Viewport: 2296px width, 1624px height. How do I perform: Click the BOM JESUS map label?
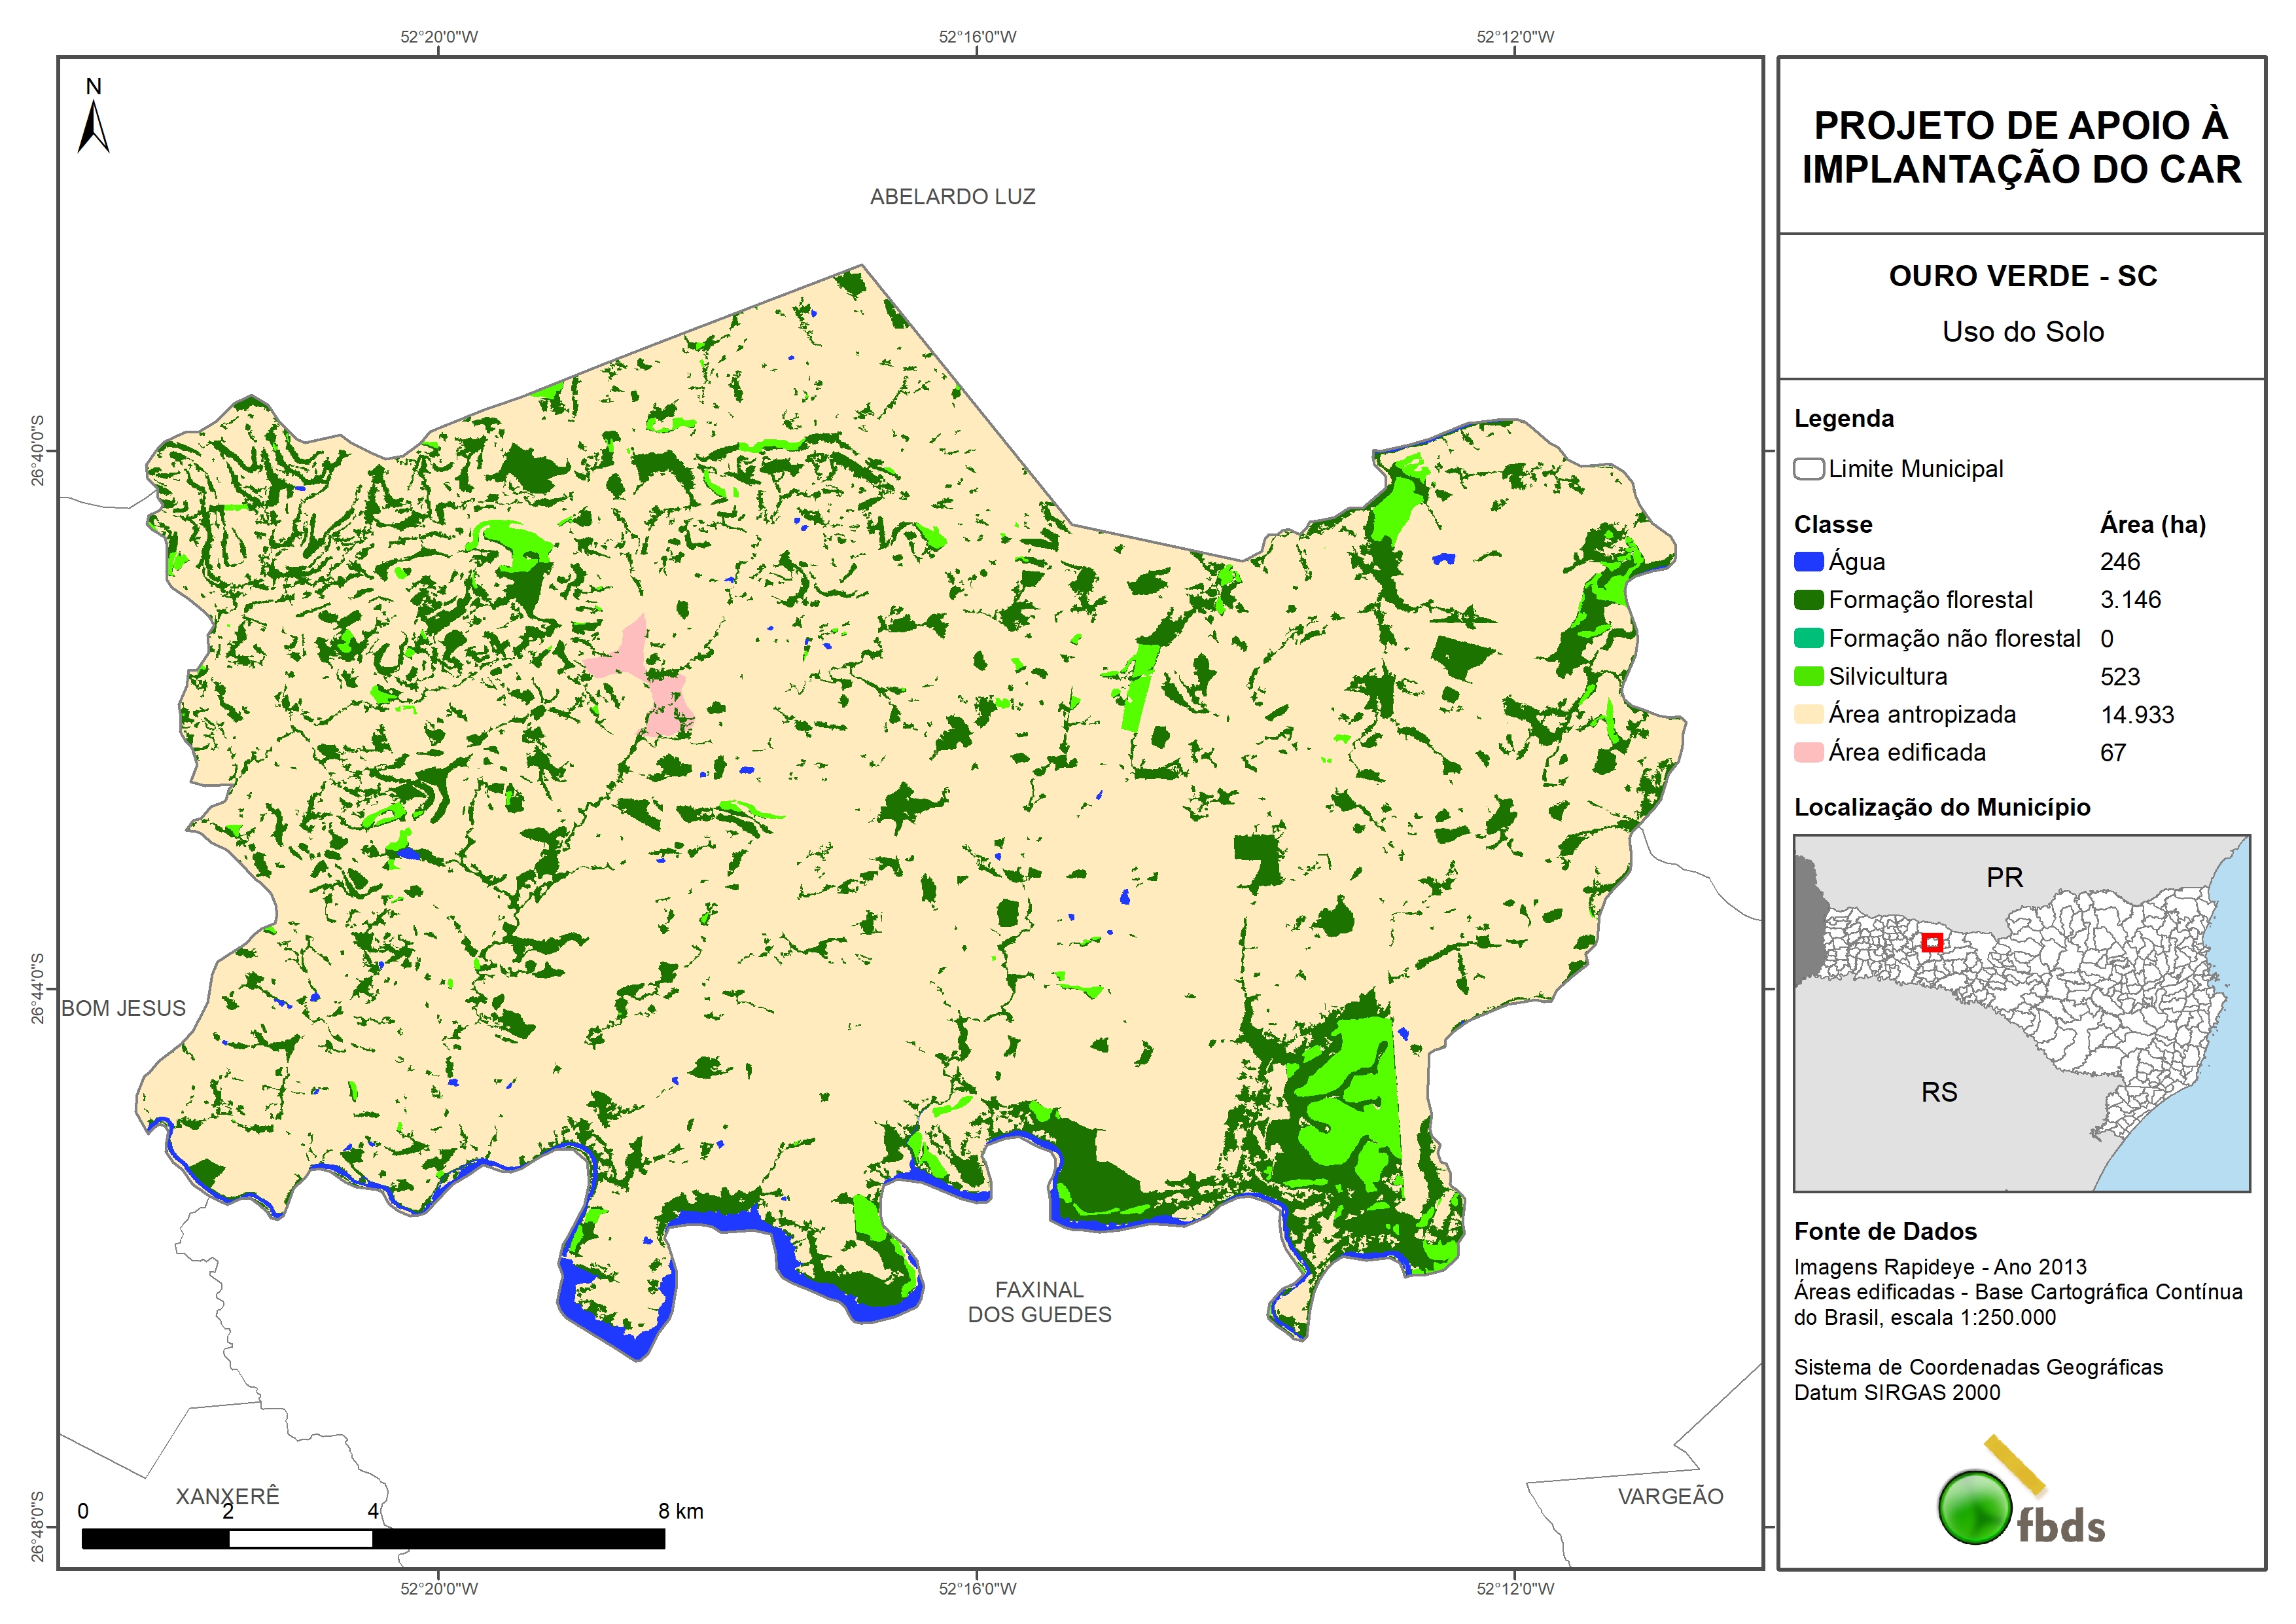click(x=124, y=1009)
